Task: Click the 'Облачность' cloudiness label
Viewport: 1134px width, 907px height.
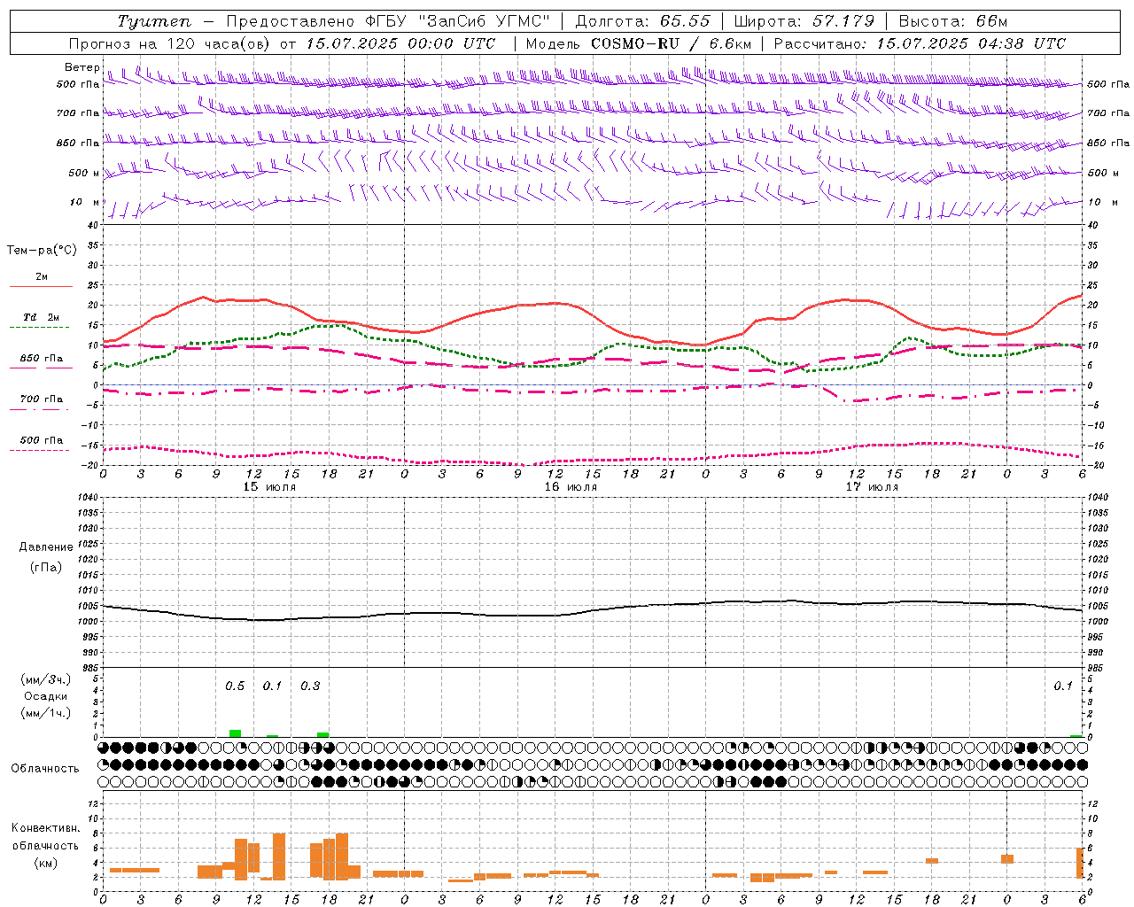Action: (45, 769)
